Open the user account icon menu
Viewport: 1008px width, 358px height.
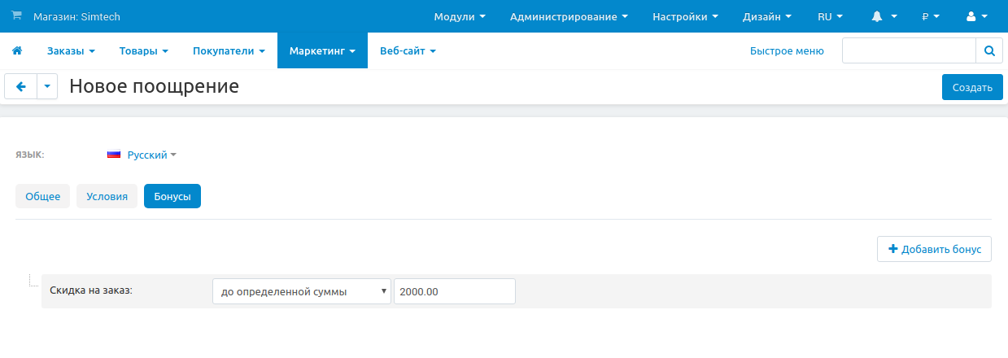tap(976, 16)
